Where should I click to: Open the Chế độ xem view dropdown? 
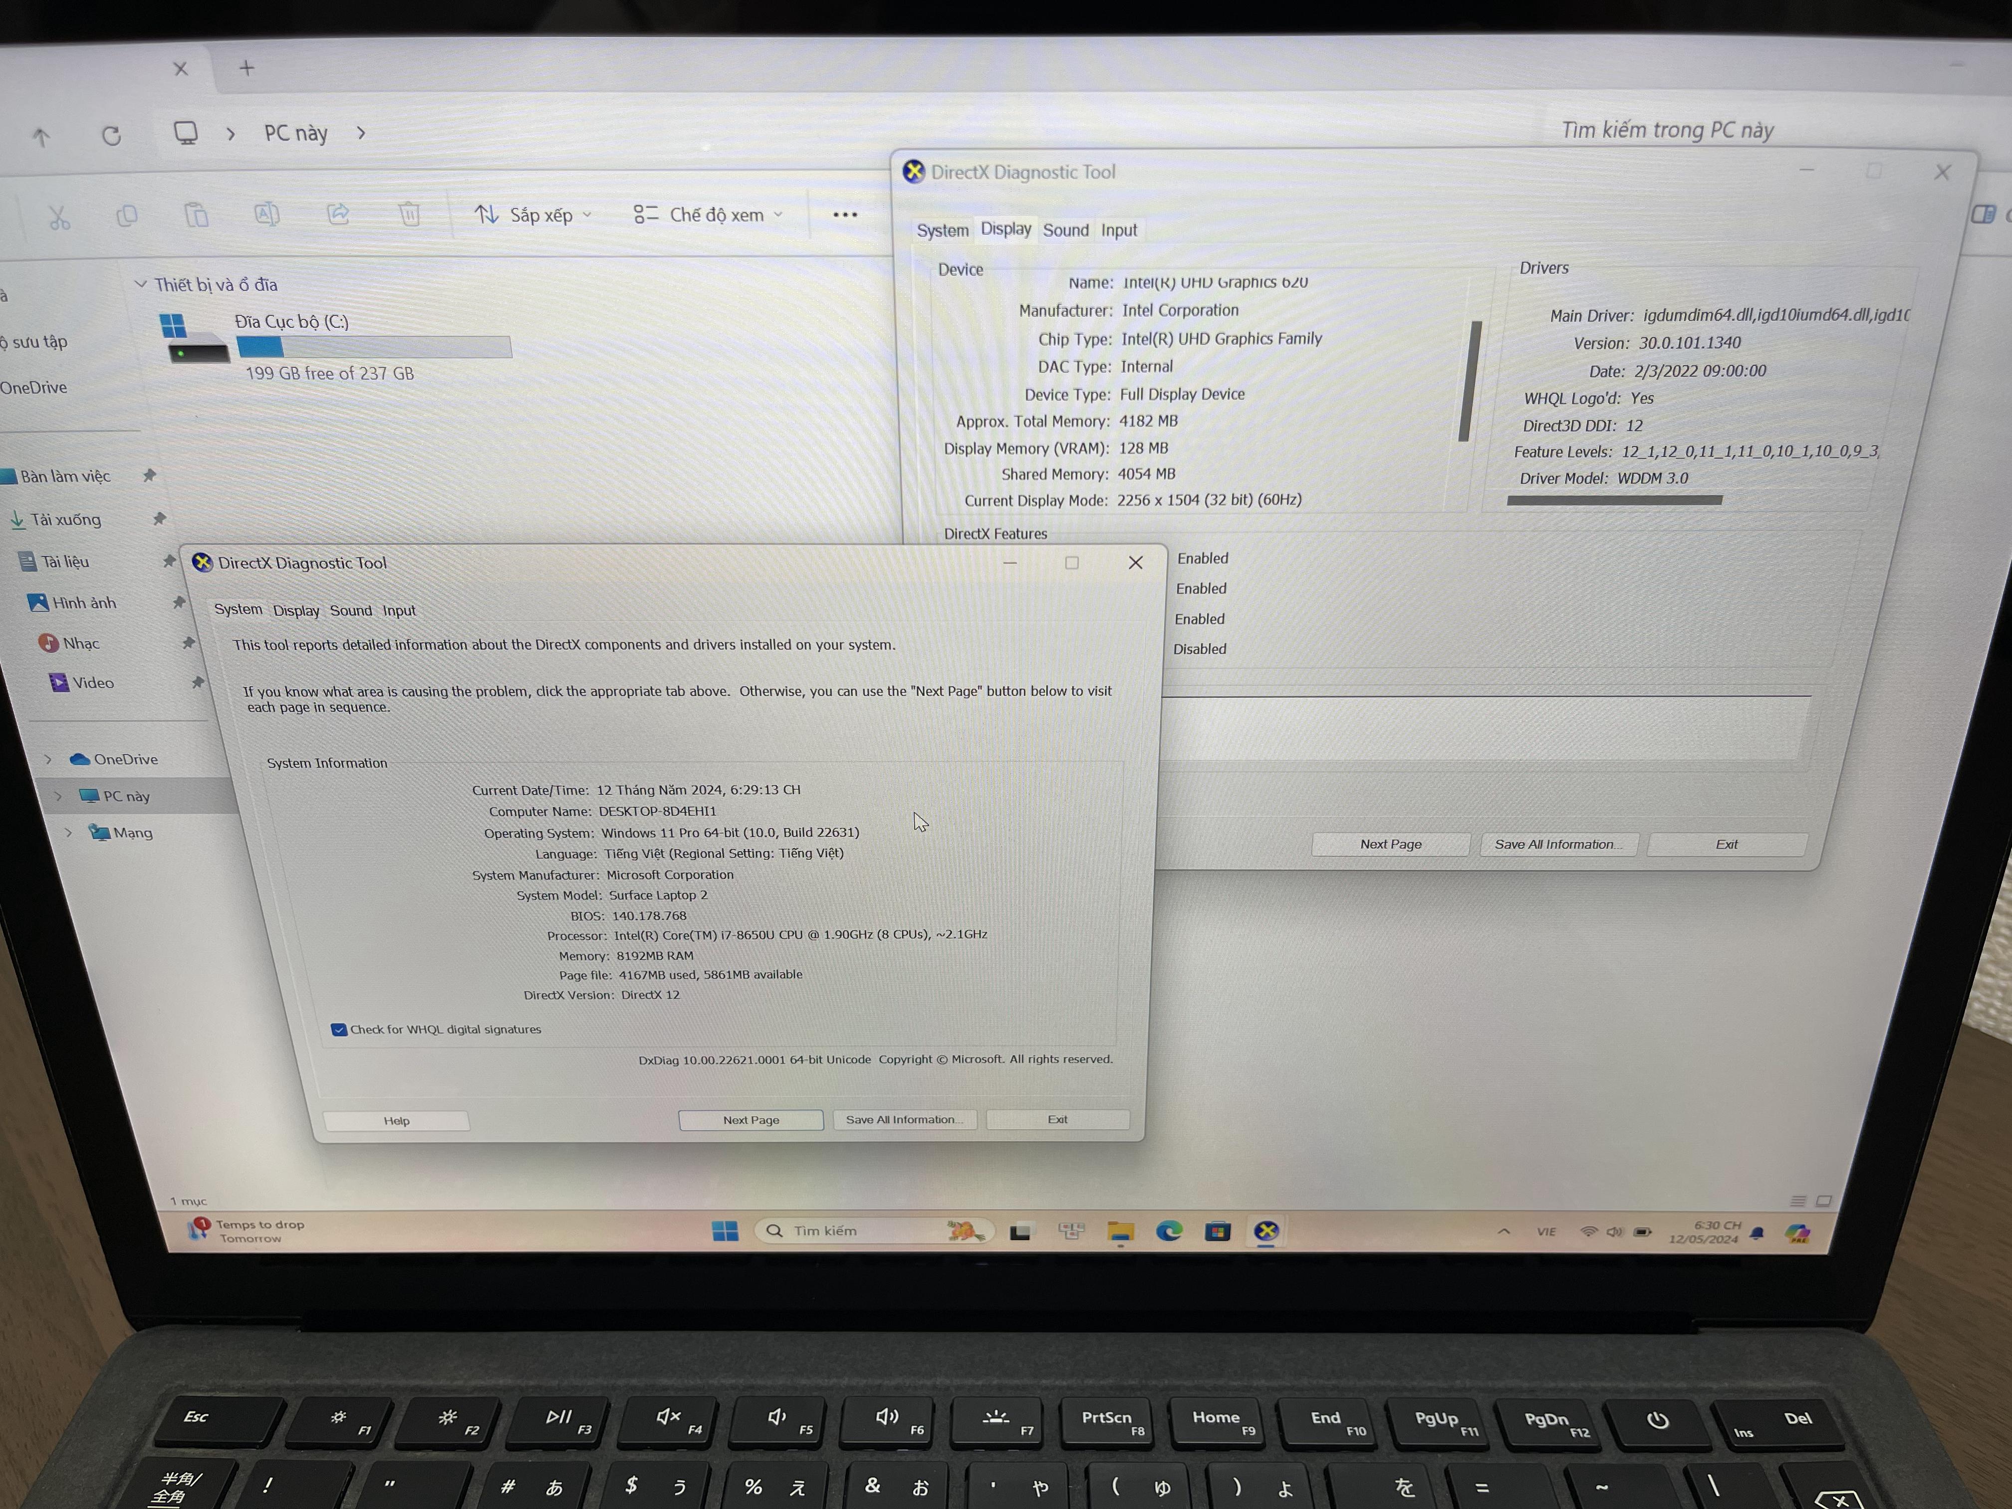coord(709,215)
